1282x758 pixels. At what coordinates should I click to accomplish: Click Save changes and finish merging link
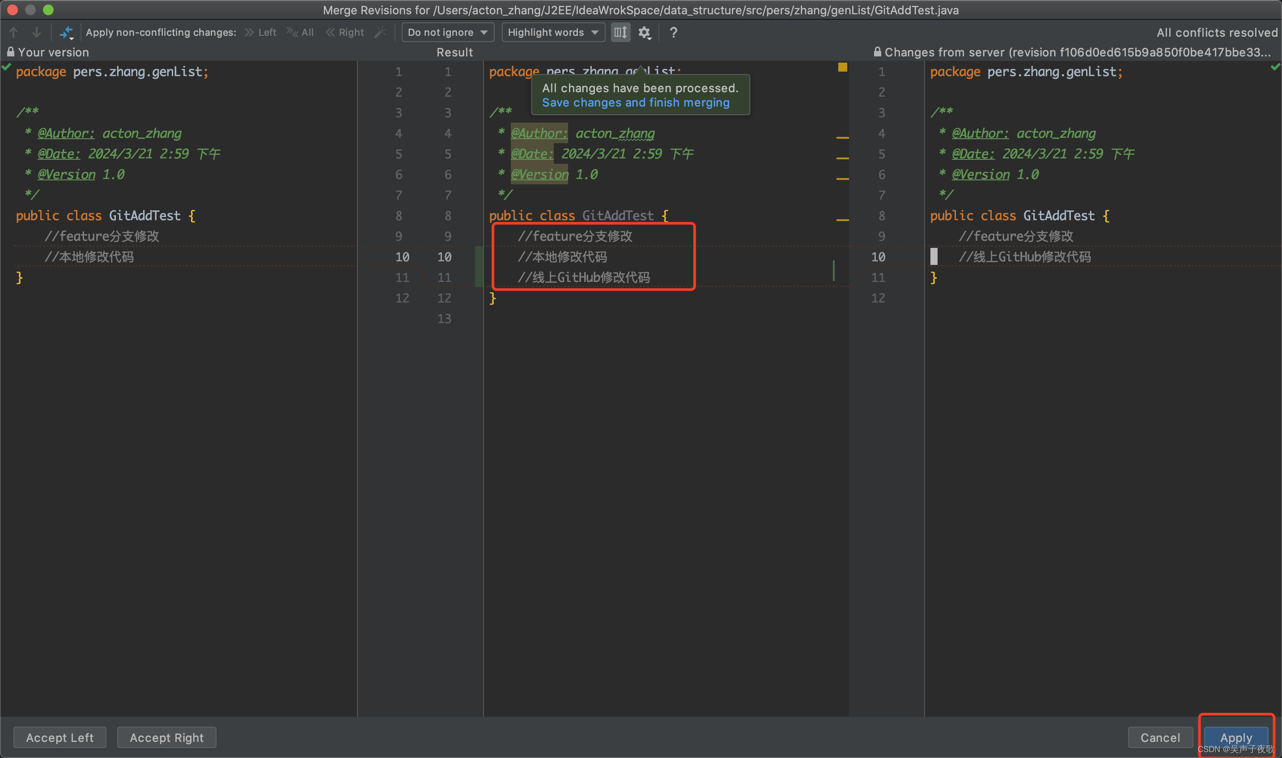pos(636,102)
